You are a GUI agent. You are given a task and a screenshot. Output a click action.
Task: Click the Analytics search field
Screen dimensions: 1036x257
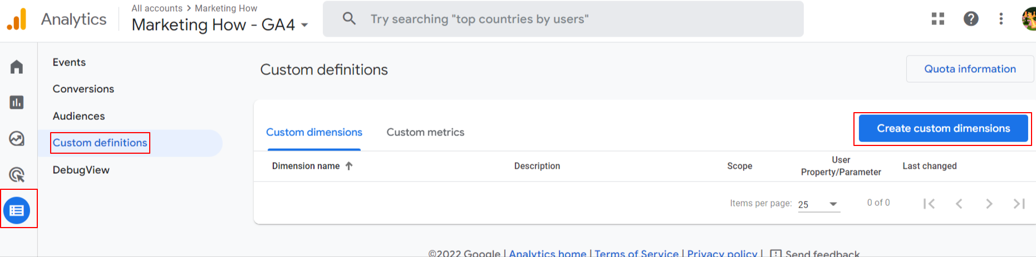point(562,19)
